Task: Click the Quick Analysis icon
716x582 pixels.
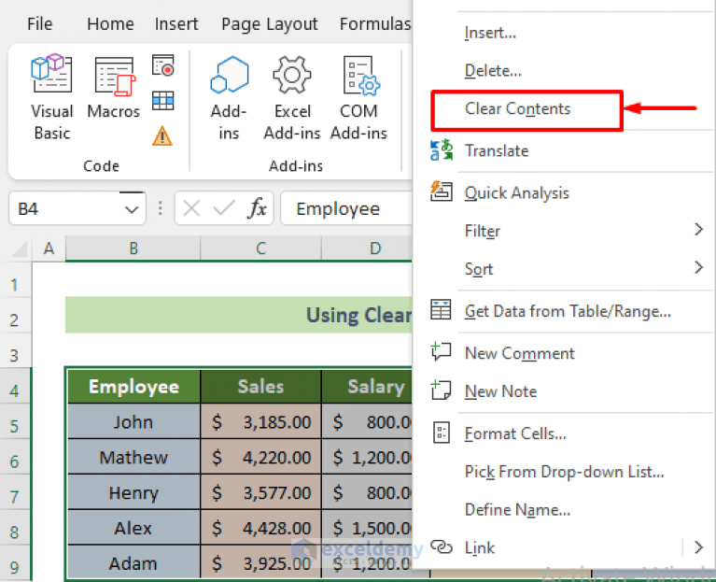Action: [x=442, y=192]
